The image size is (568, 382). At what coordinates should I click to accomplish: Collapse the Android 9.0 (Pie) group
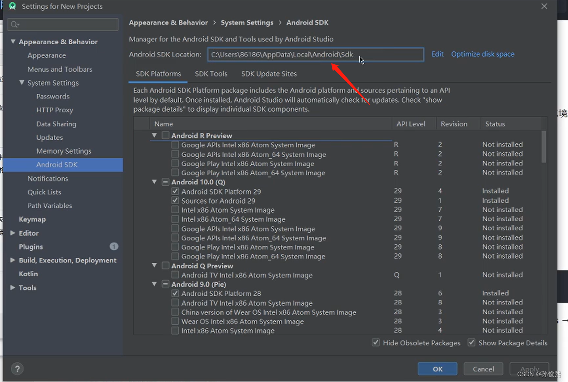point(154,284)
